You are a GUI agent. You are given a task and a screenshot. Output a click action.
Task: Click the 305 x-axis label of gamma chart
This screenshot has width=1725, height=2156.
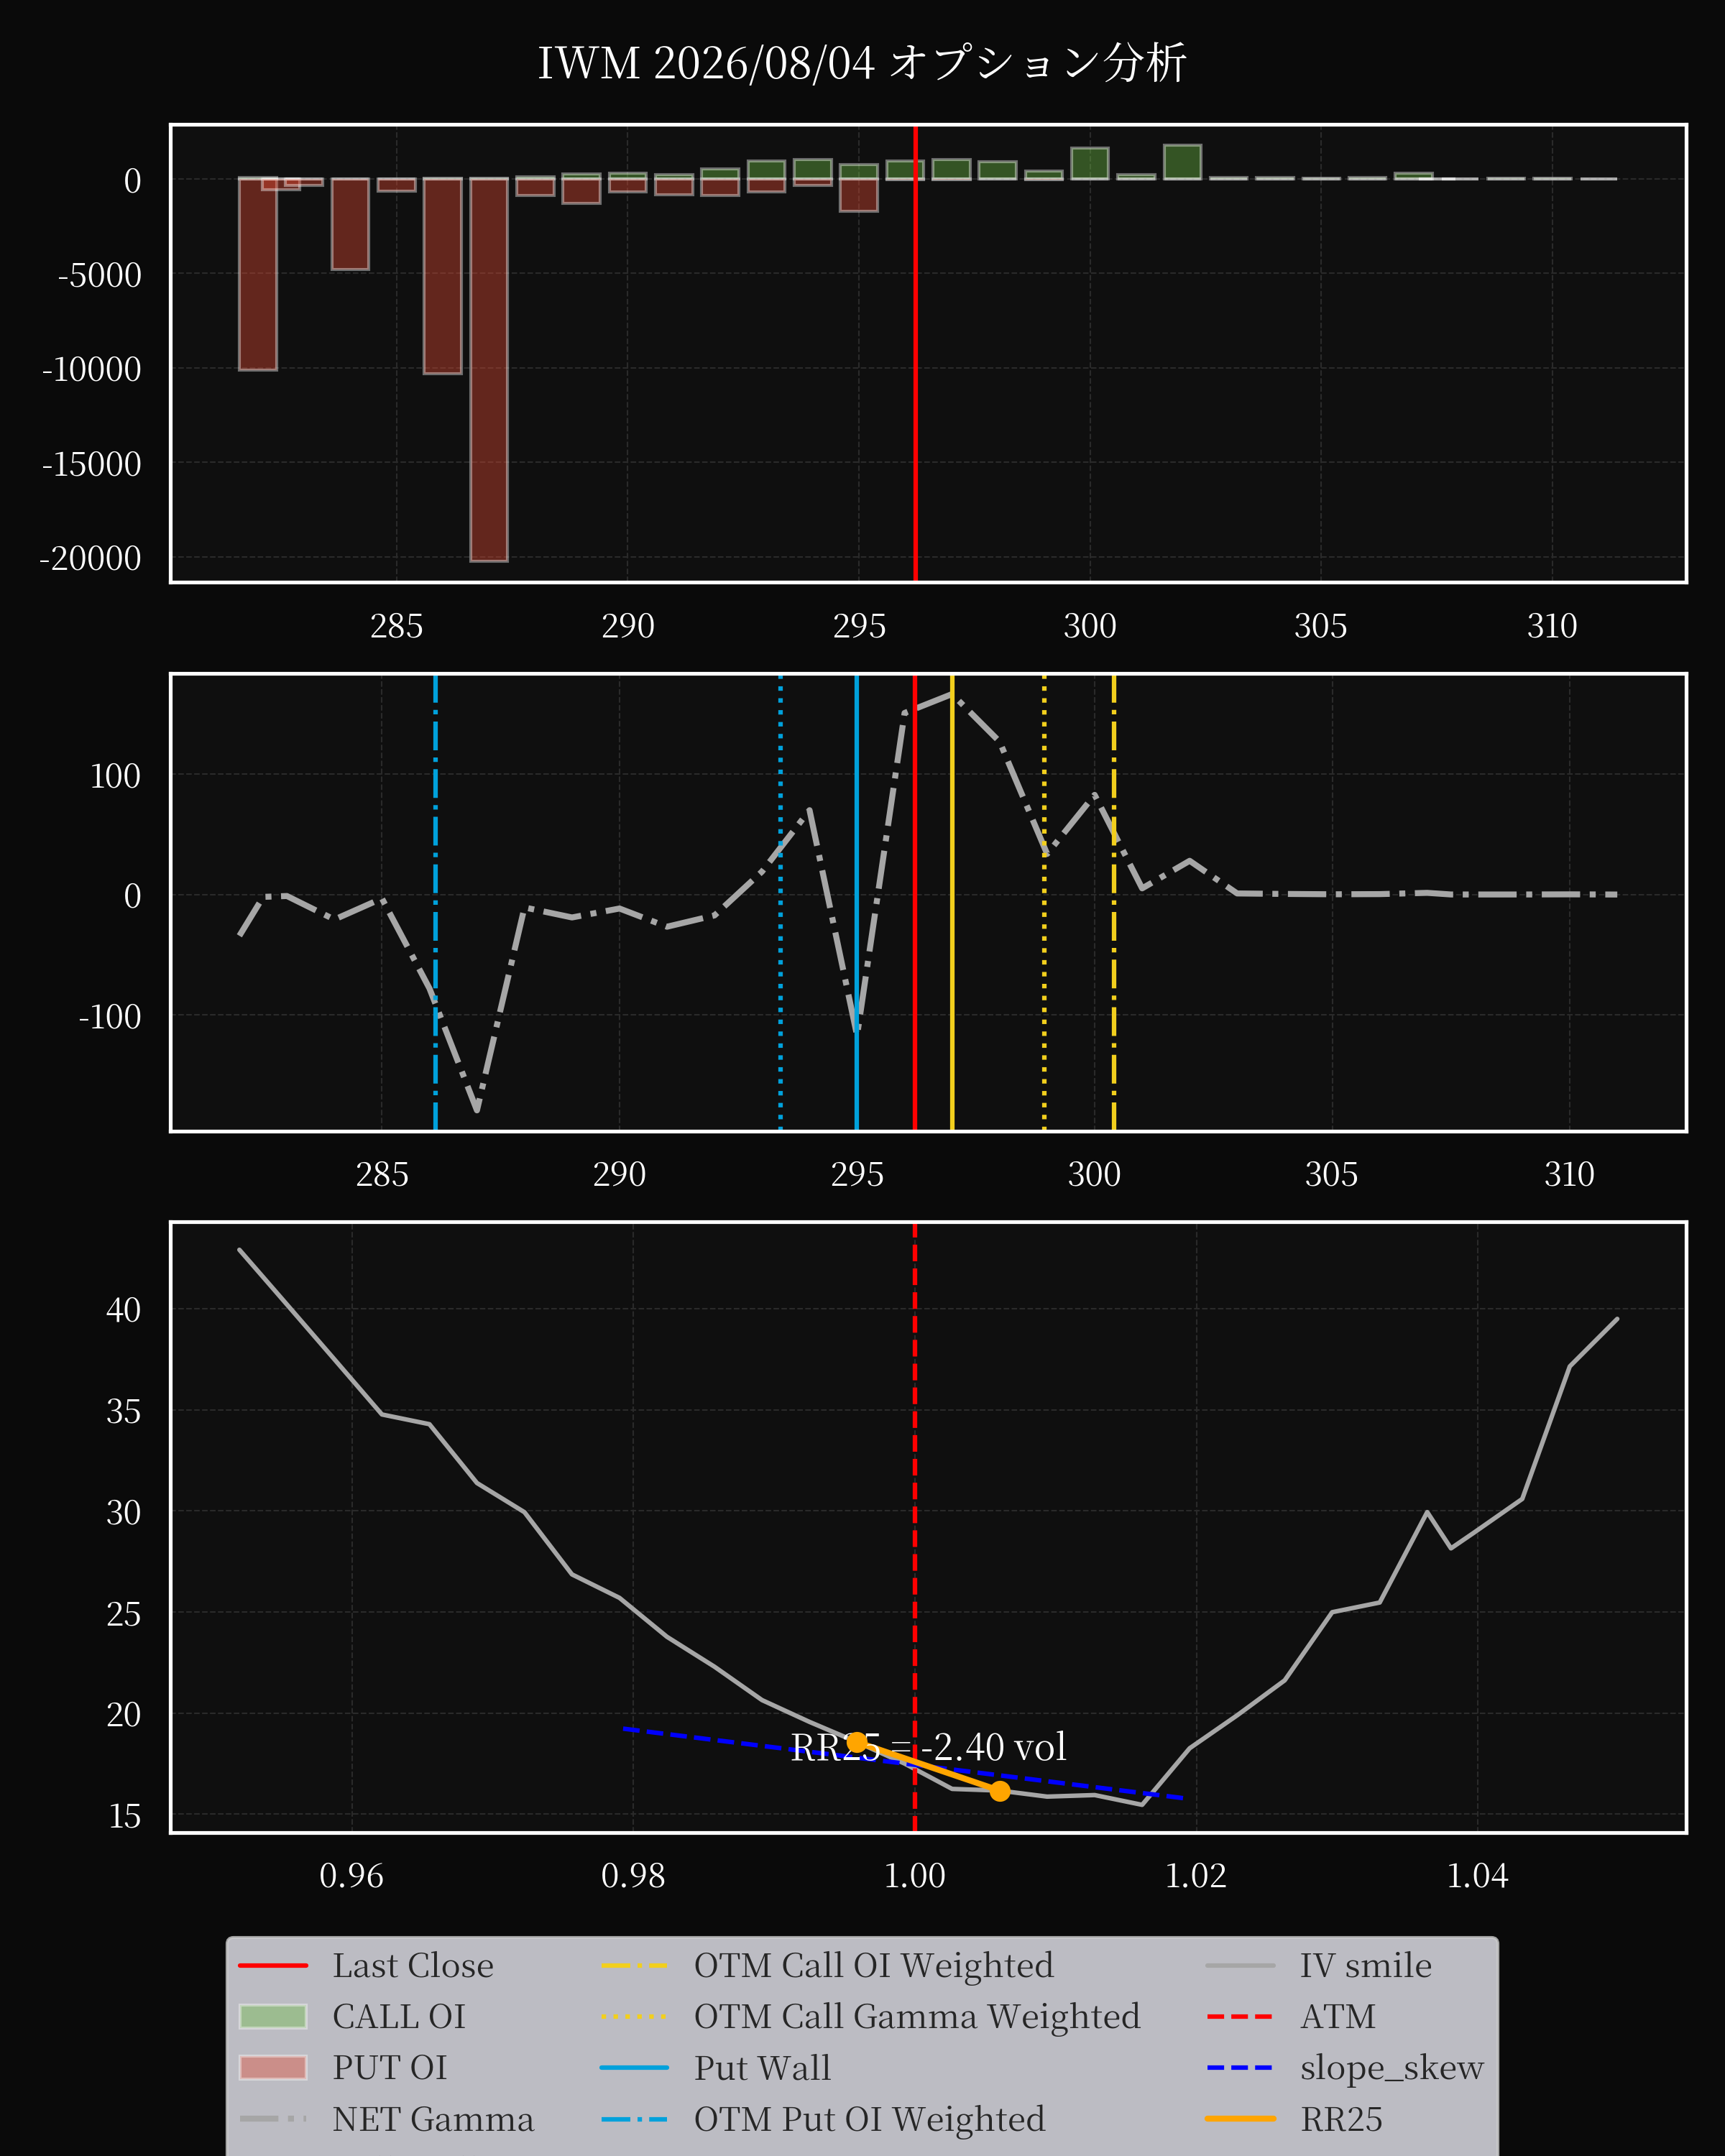[1331, 1174]
